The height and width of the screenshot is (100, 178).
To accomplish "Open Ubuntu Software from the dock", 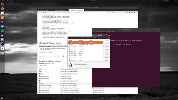I will click(x=2, y=17).
